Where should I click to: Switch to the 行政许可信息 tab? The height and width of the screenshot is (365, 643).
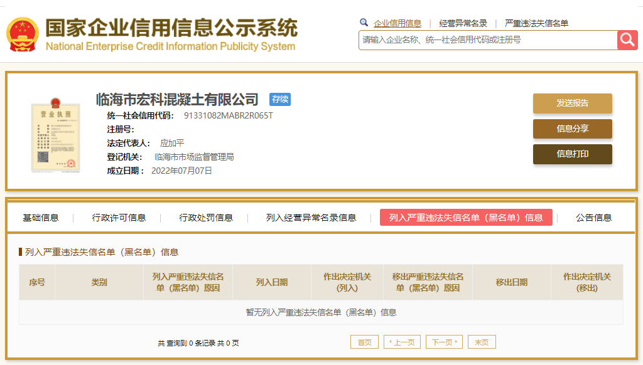[119, 218]
